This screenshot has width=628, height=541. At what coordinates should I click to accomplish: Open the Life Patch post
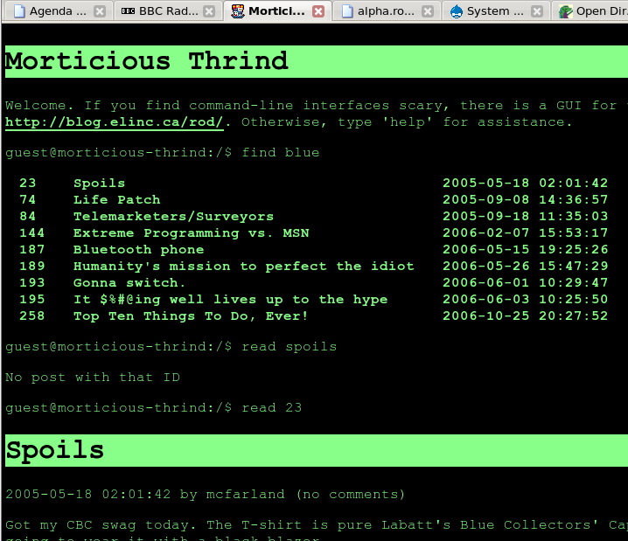[116, 200]
